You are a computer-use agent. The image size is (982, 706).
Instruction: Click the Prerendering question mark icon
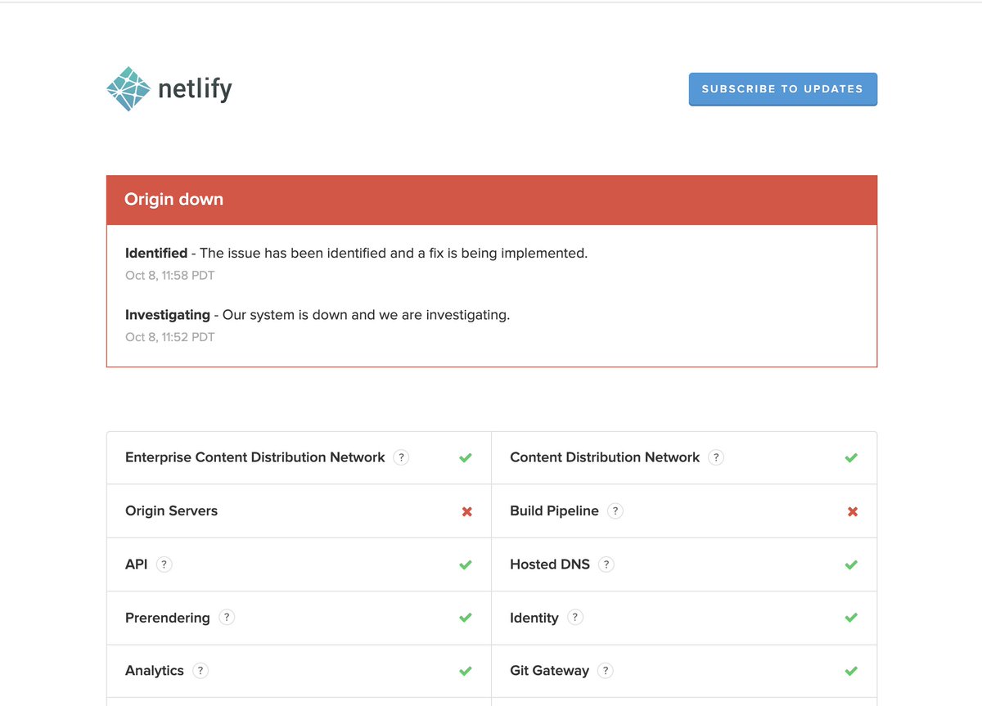coord(227,618)
